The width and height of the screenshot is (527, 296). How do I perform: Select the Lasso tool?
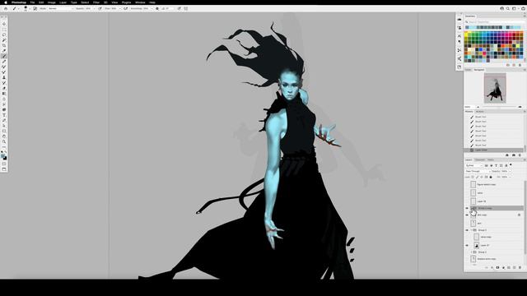[4, 35]
